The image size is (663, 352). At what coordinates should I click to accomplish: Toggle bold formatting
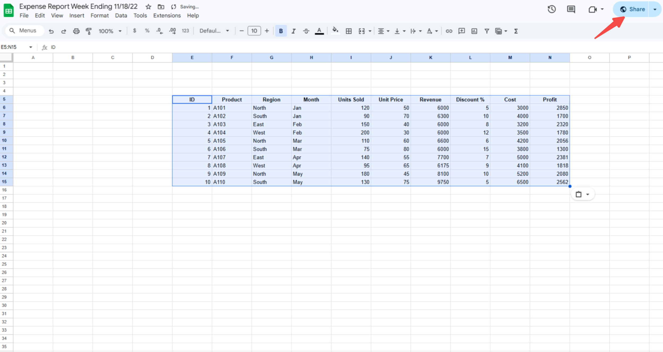click(281, 31)
